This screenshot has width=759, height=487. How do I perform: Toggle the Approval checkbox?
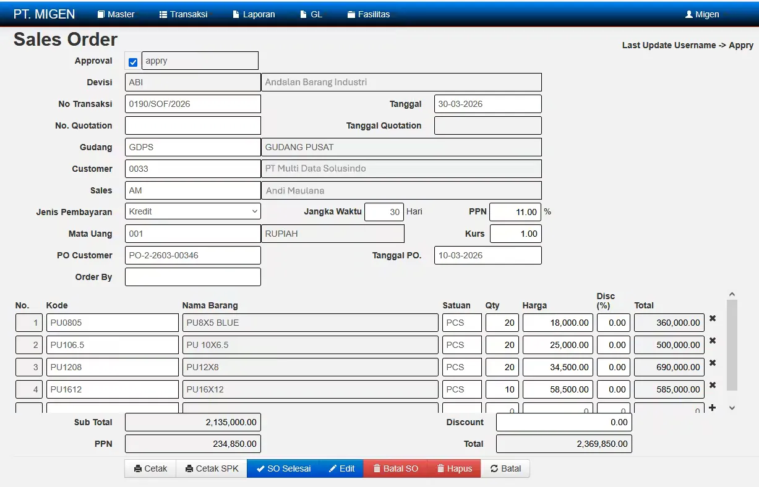coord(133,62)
